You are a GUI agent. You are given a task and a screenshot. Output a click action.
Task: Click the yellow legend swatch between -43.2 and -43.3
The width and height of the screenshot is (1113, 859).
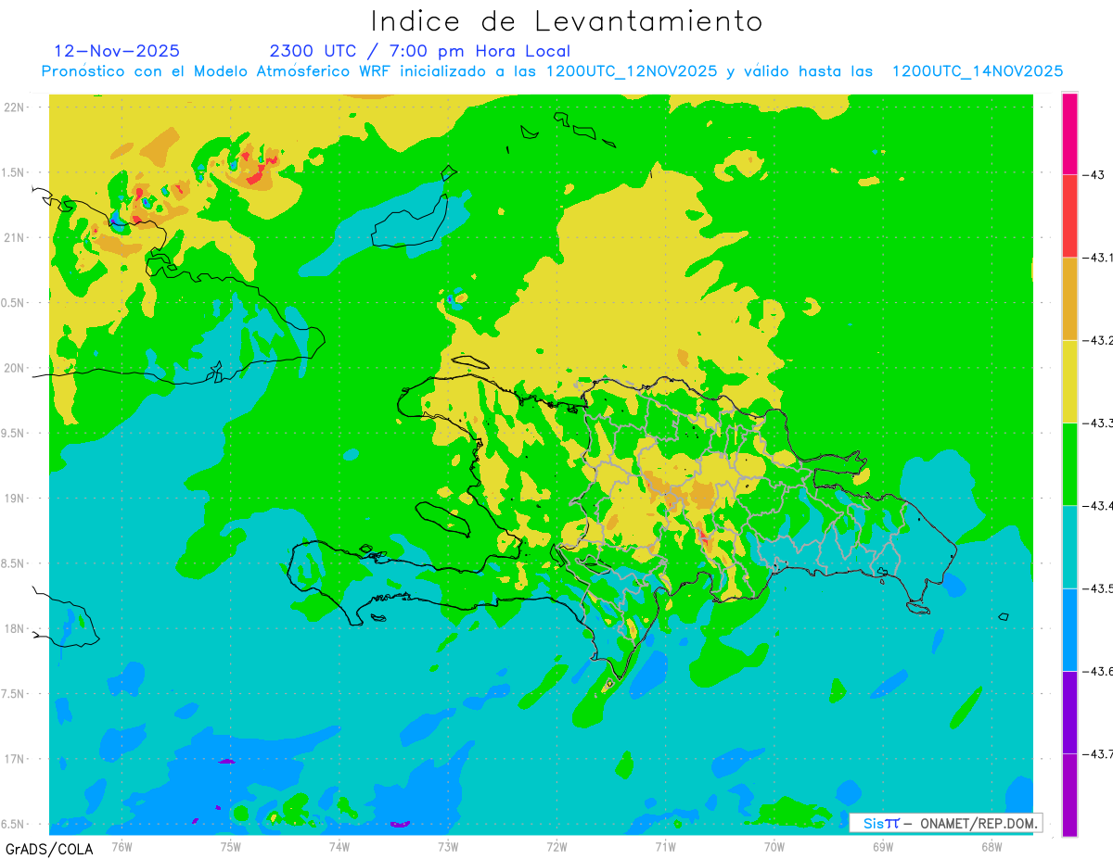[x=1069, y=381]
